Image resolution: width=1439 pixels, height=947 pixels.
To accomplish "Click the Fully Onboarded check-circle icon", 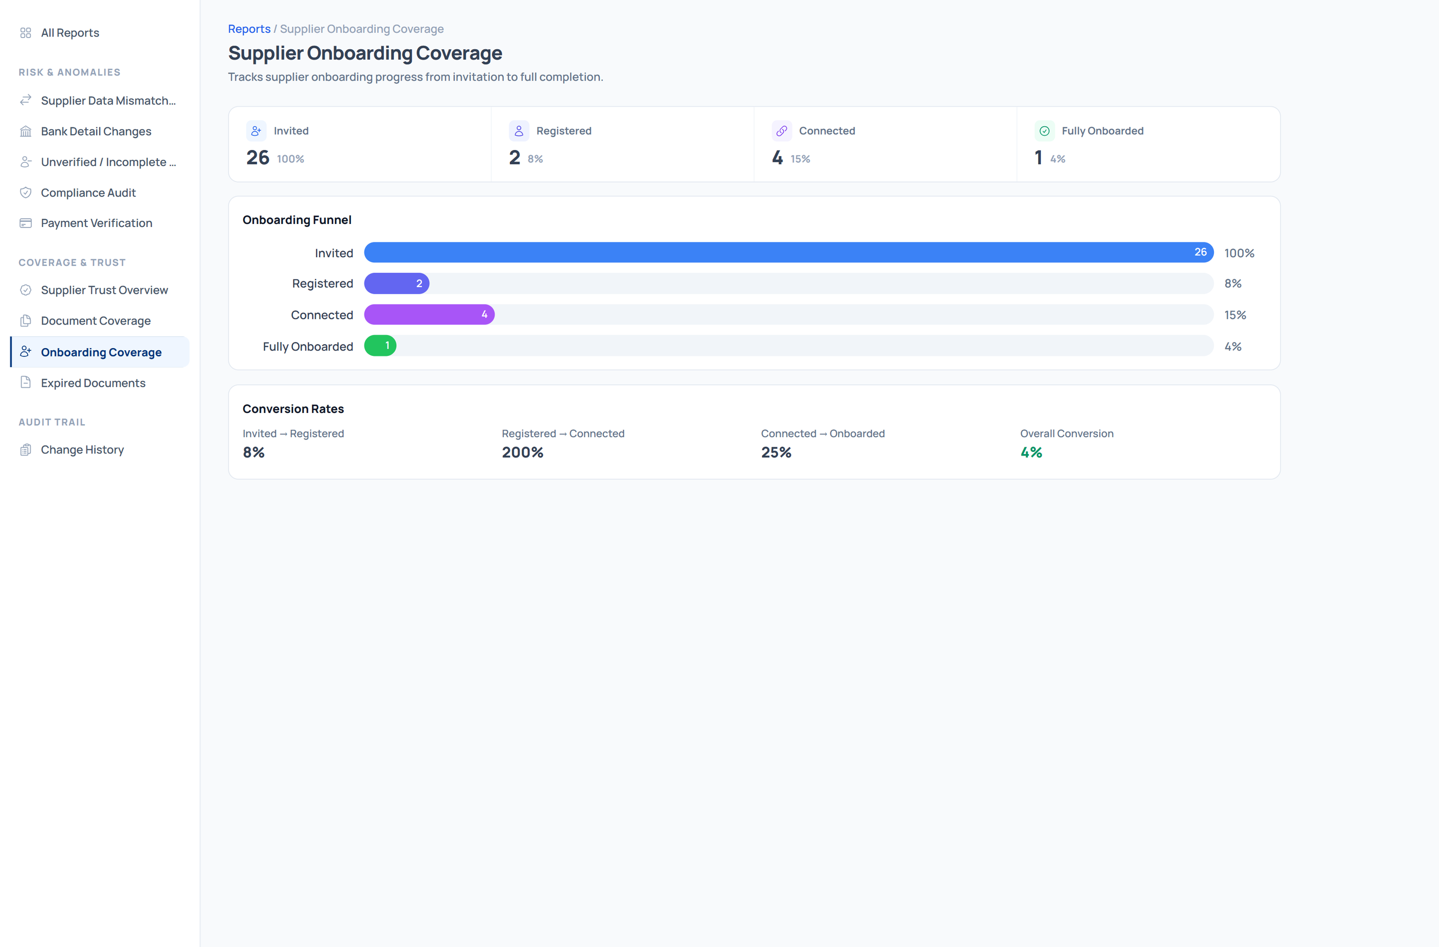I will pos(1044,131).
